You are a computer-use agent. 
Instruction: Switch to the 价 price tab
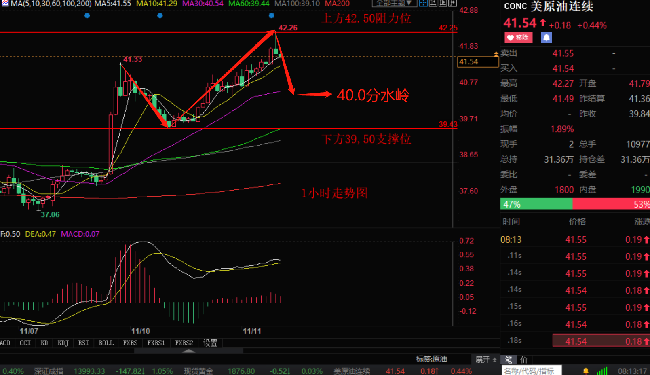pos(524,360)
